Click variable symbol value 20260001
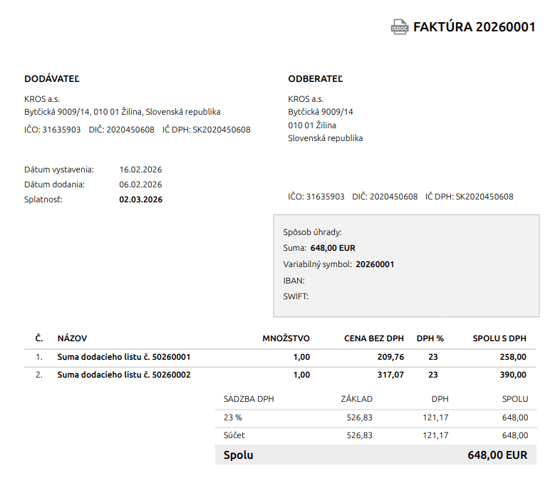Screen dimensions: 560x493 point(375,264)
